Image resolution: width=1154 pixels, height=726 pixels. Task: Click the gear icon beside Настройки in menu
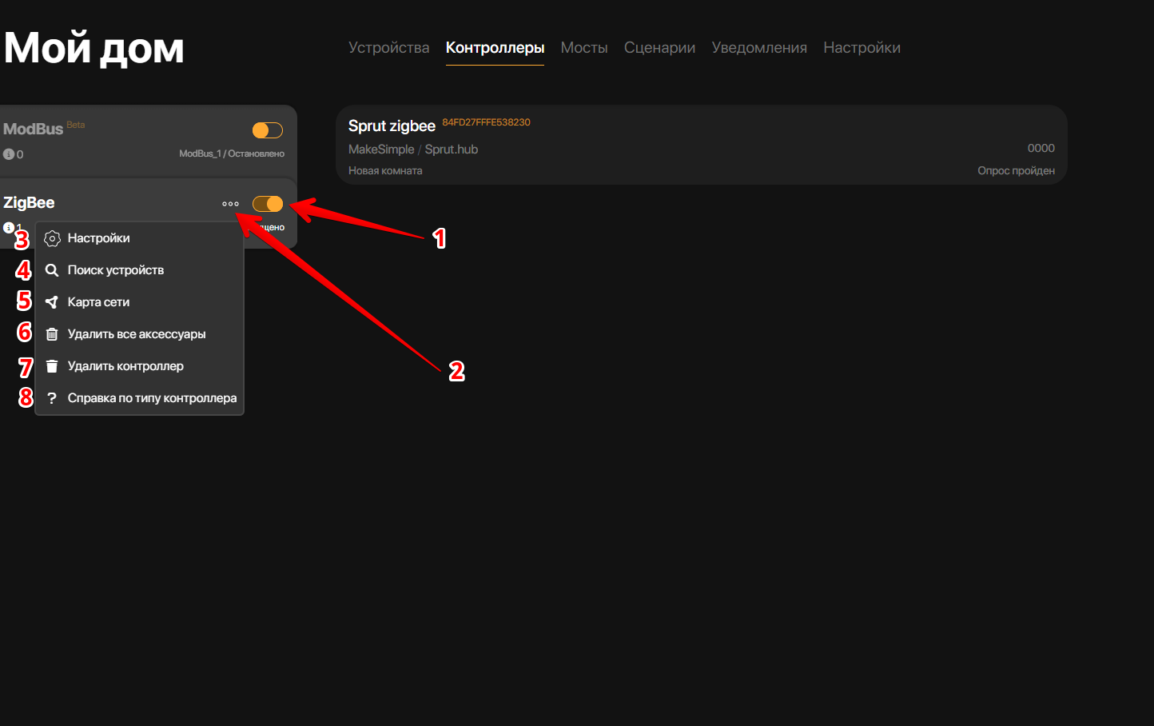[x=52, y=238]
